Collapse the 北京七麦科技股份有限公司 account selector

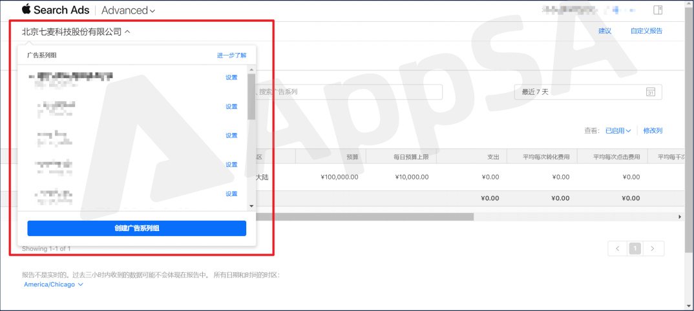(x=76, y=32)
